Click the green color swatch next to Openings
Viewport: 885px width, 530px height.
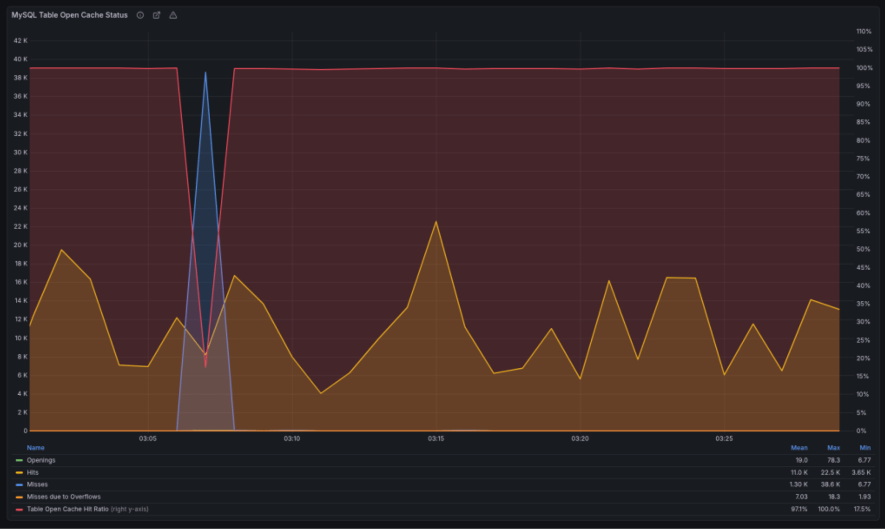coord(18,460)
